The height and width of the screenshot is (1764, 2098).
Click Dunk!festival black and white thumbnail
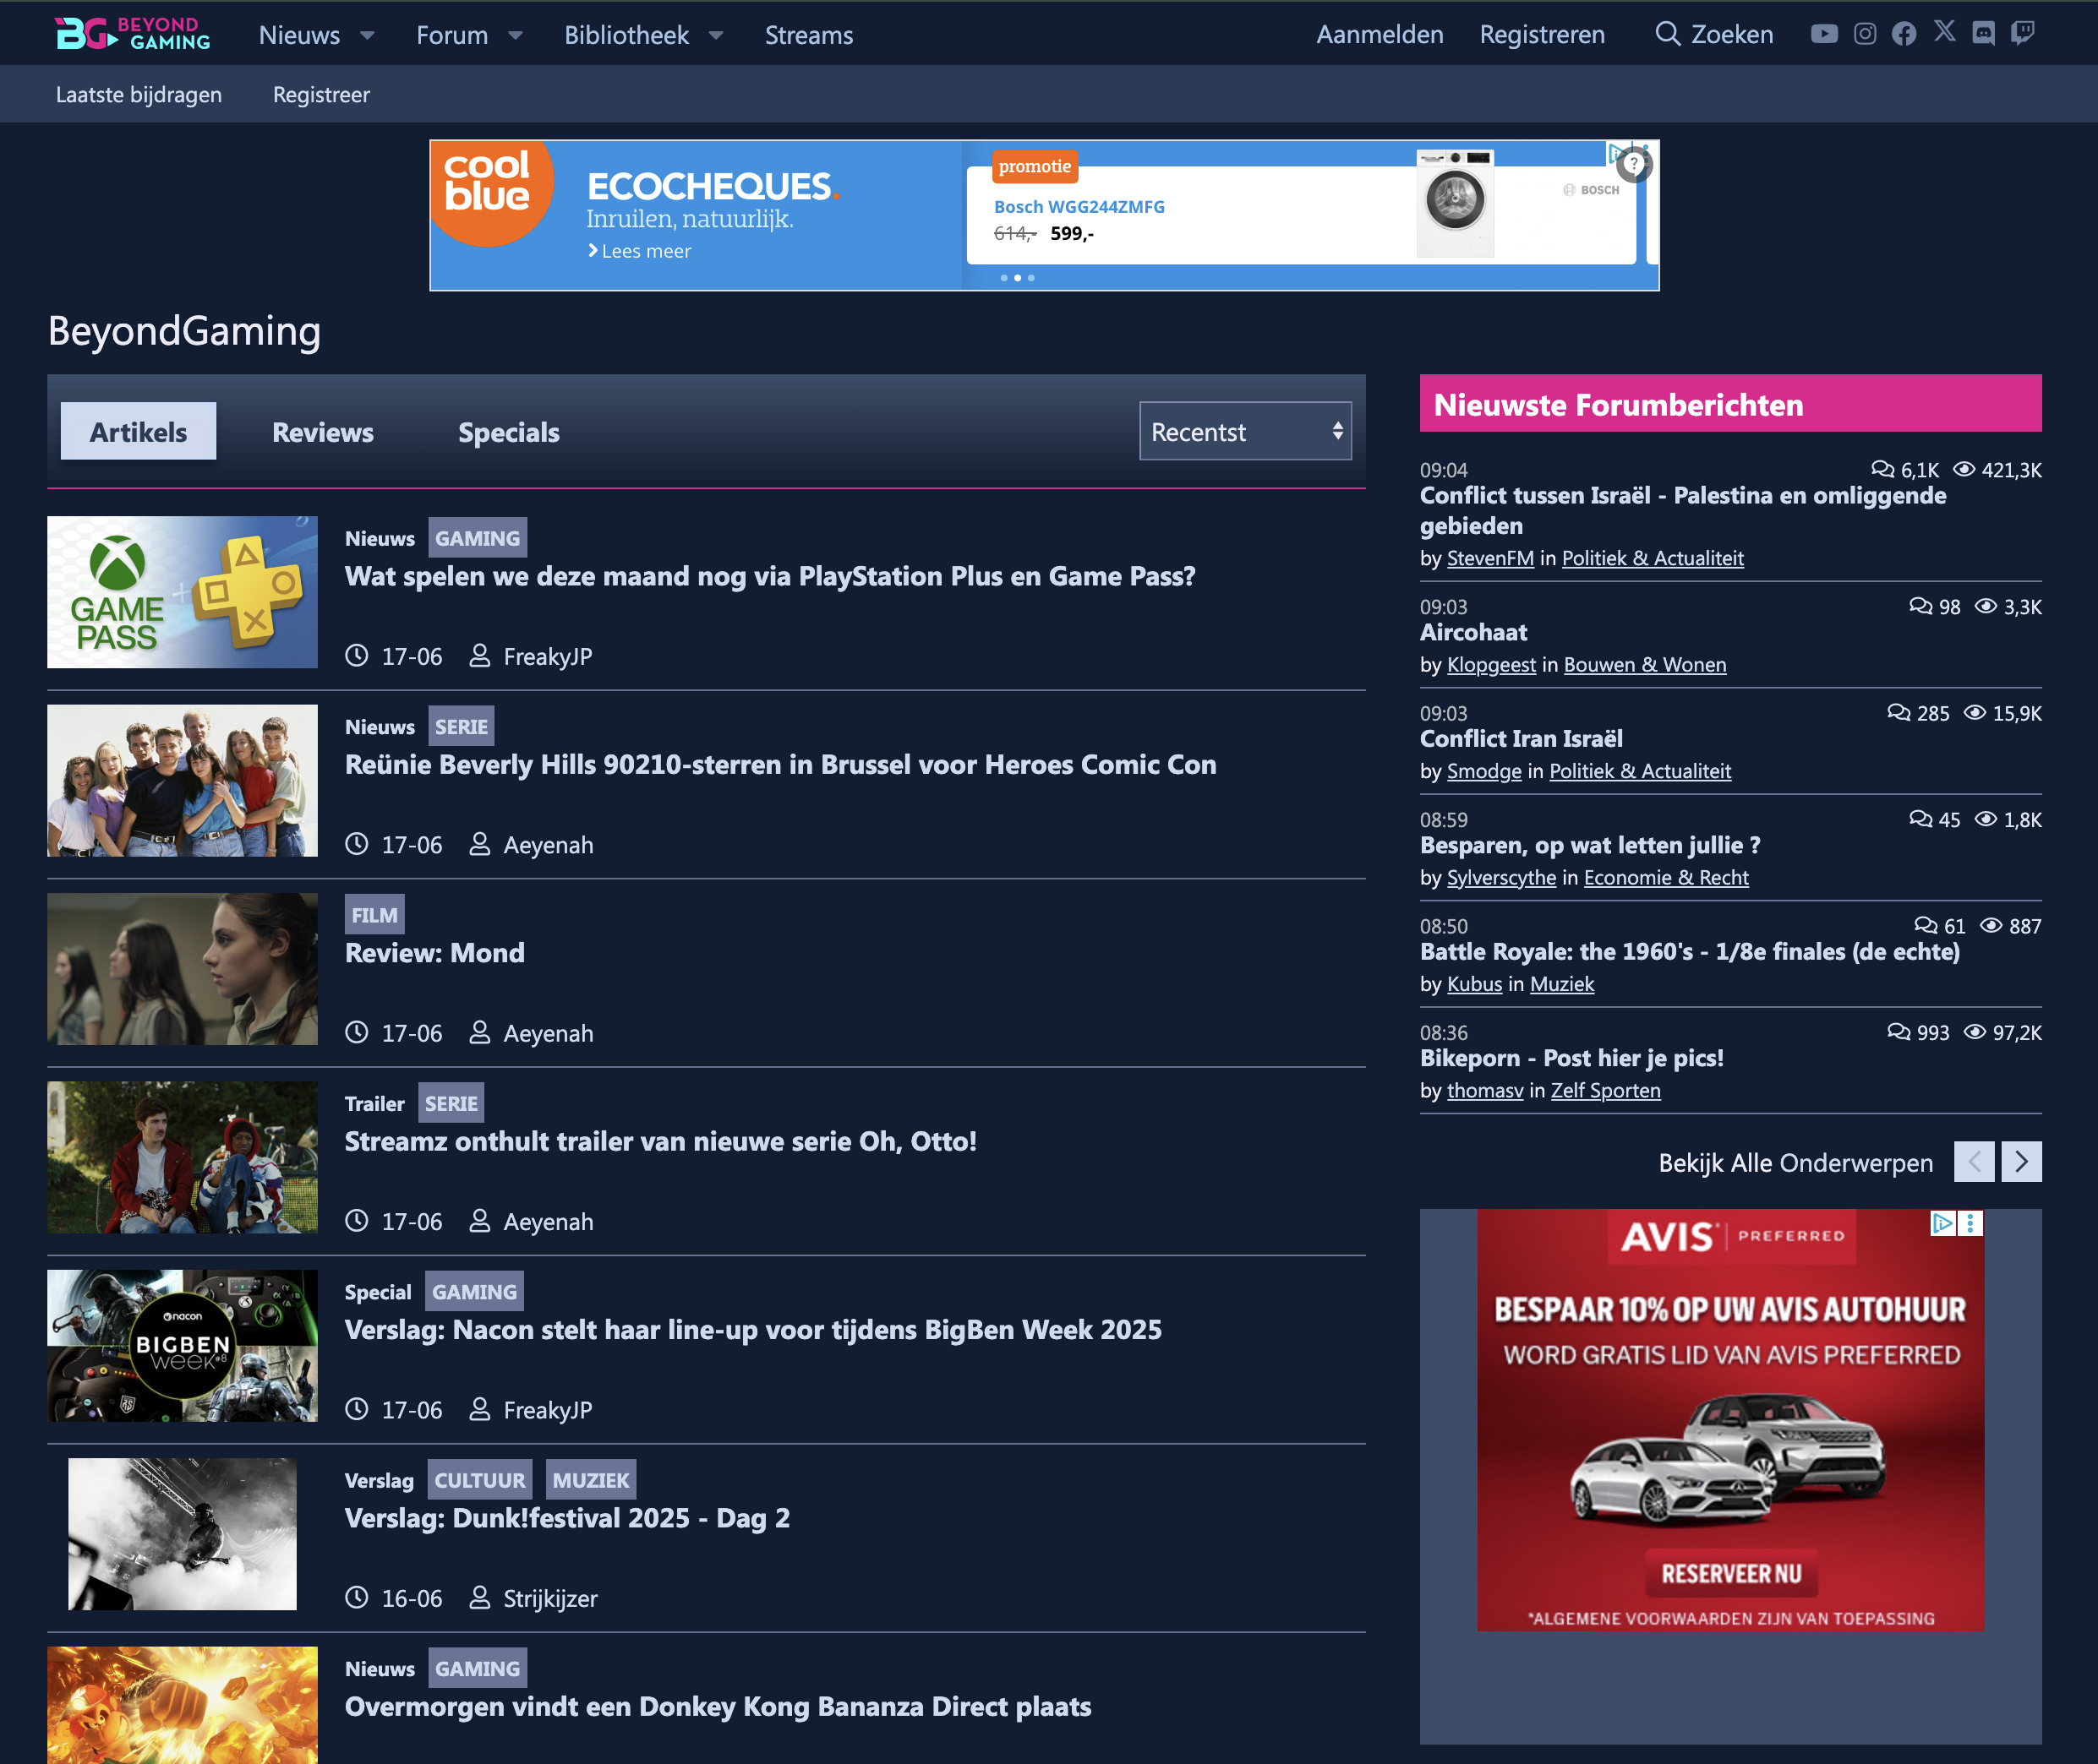point(182,1534)
